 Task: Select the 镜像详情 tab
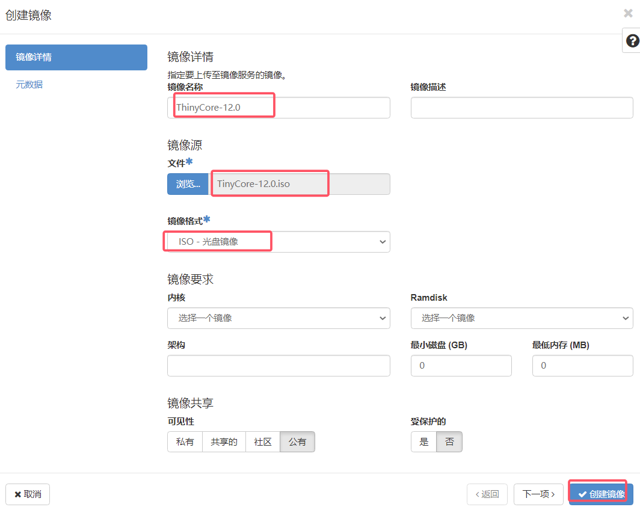76,58
